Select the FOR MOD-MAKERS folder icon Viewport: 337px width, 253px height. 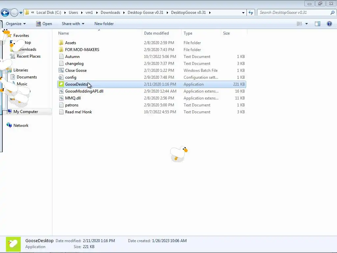(x=61, y=49)
